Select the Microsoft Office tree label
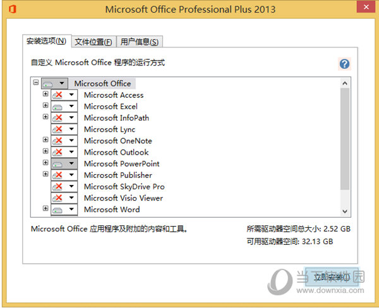This screenshot has height=308, width=379. [x=102, y=83]
